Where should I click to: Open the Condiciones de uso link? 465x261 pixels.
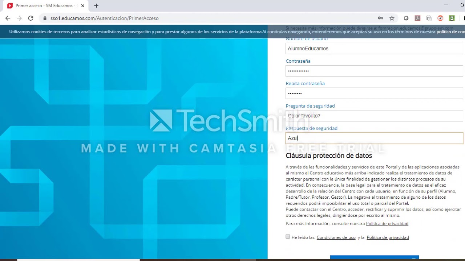click(x=336, y=237)
